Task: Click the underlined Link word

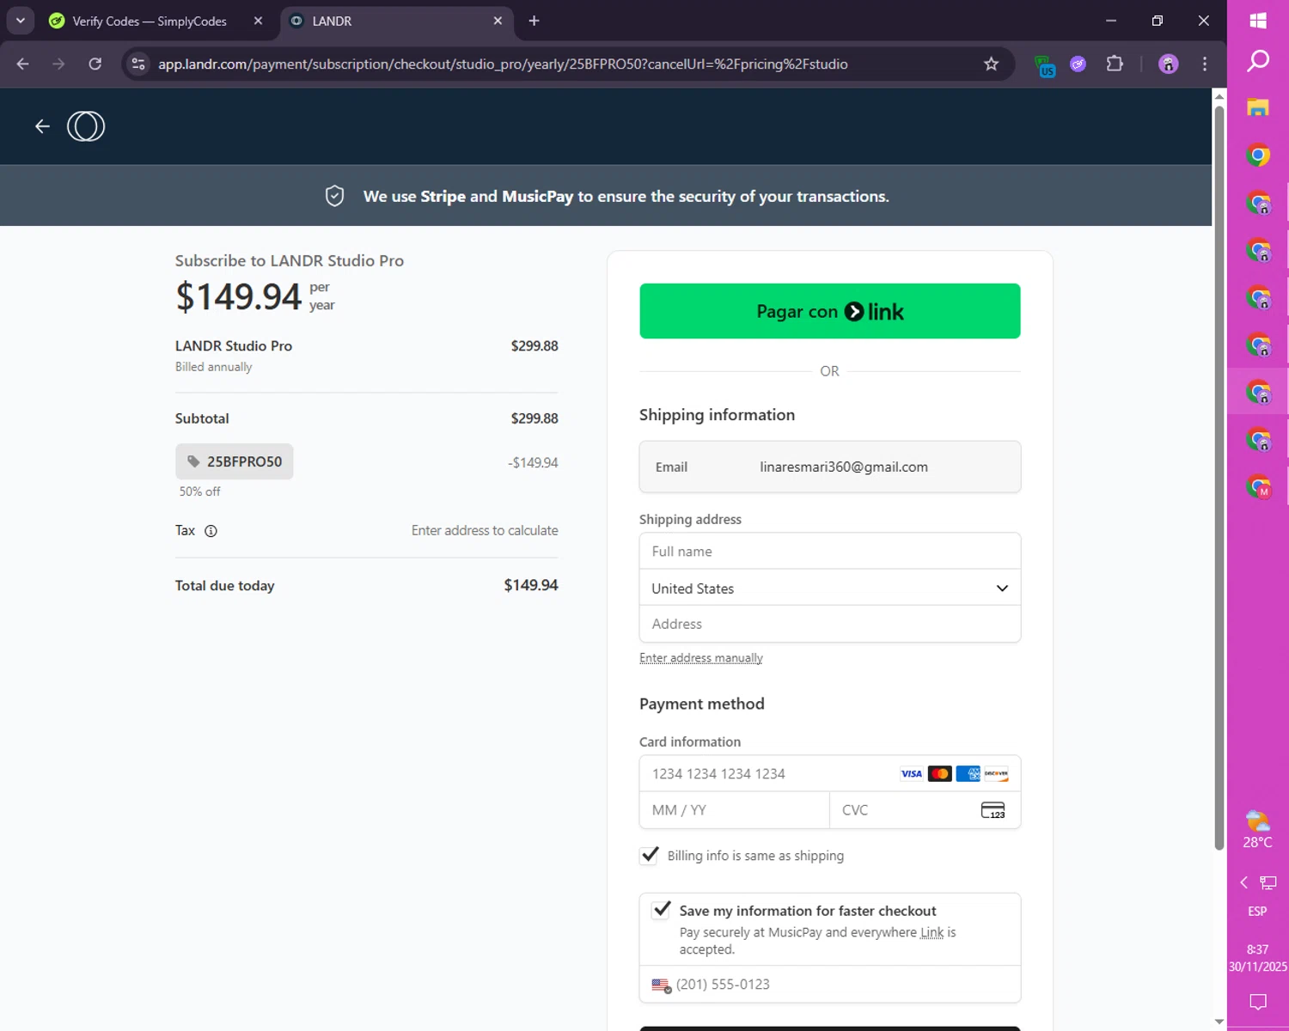Action: 932,932
